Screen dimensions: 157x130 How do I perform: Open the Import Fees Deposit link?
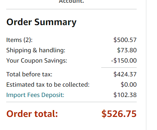tap(35, 95)
